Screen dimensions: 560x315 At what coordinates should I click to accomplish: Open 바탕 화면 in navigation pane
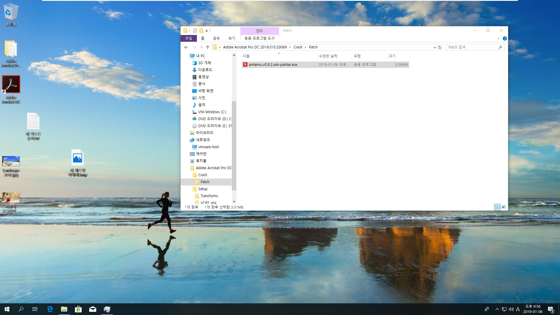coord(203,91)
